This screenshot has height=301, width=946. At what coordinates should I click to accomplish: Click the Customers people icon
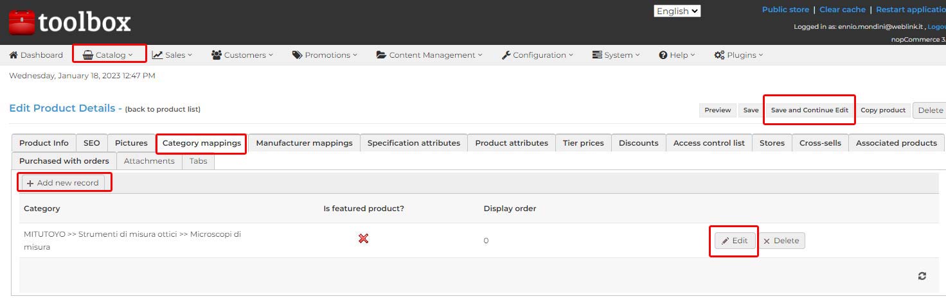(217, 55)
